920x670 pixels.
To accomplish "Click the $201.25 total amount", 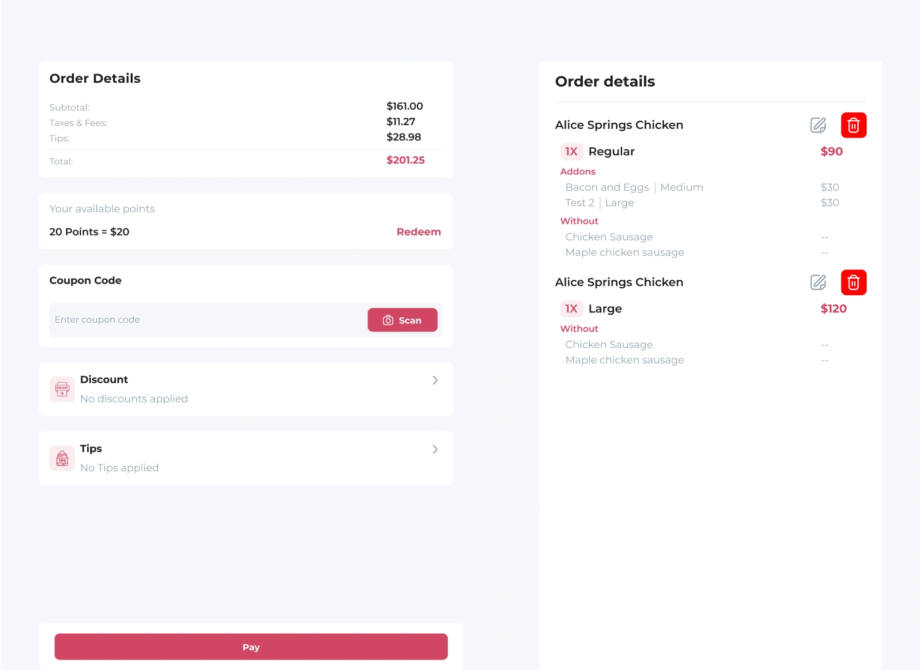I will [405, 160].
